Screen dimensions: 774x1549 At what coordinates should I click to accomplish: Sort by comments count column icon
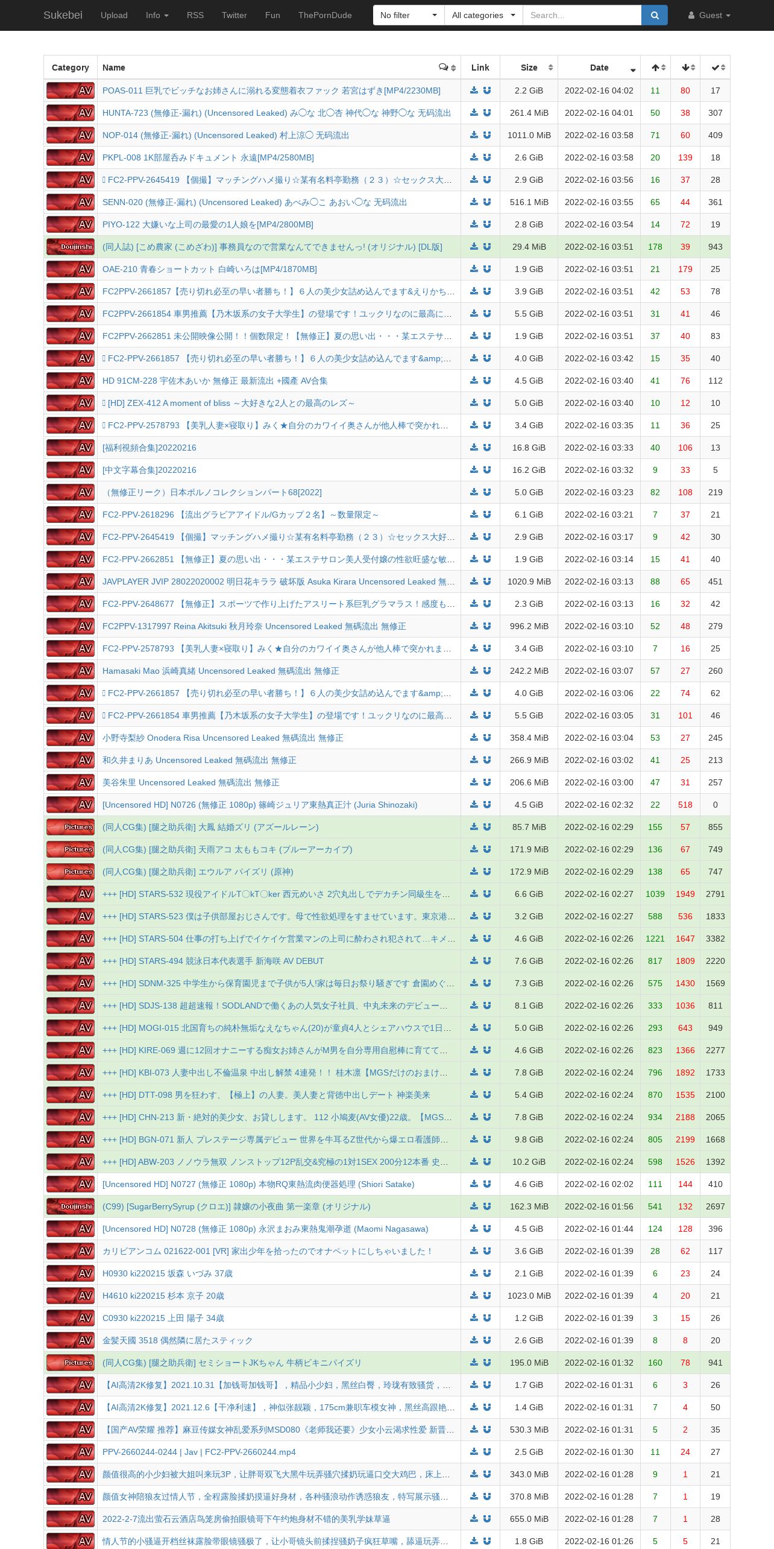click(447, 68)
